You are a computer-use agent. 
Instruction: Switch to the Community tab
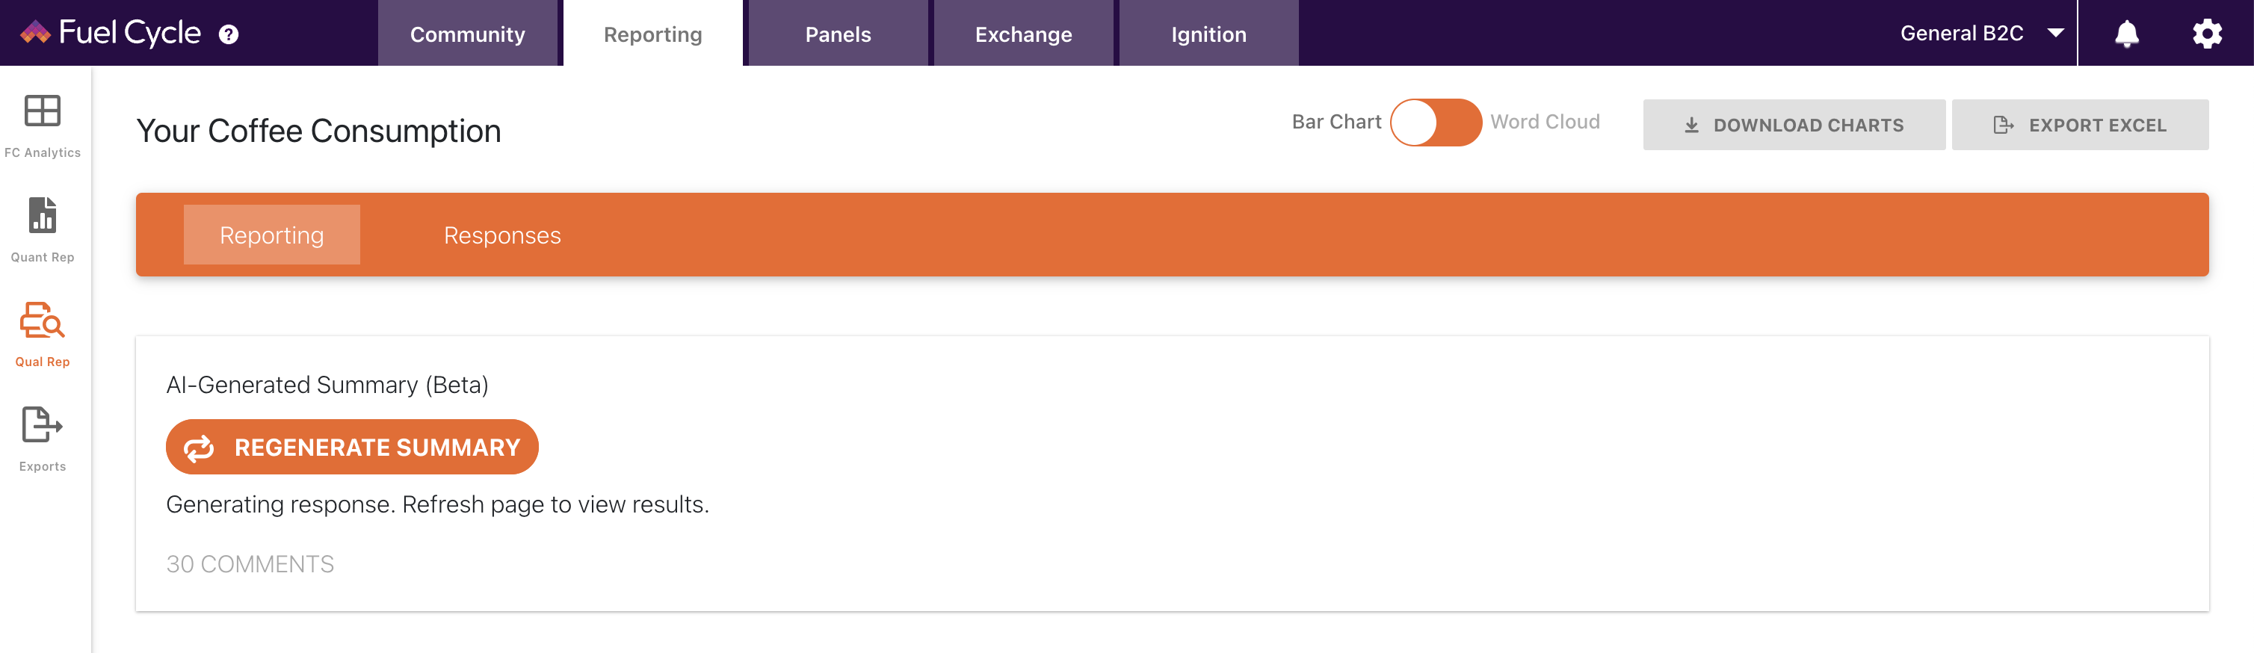[x=467, y=34]
